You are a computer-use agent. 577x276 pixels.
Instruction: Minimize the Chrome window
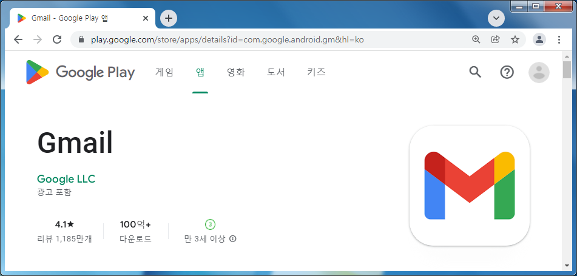[519, 6]
